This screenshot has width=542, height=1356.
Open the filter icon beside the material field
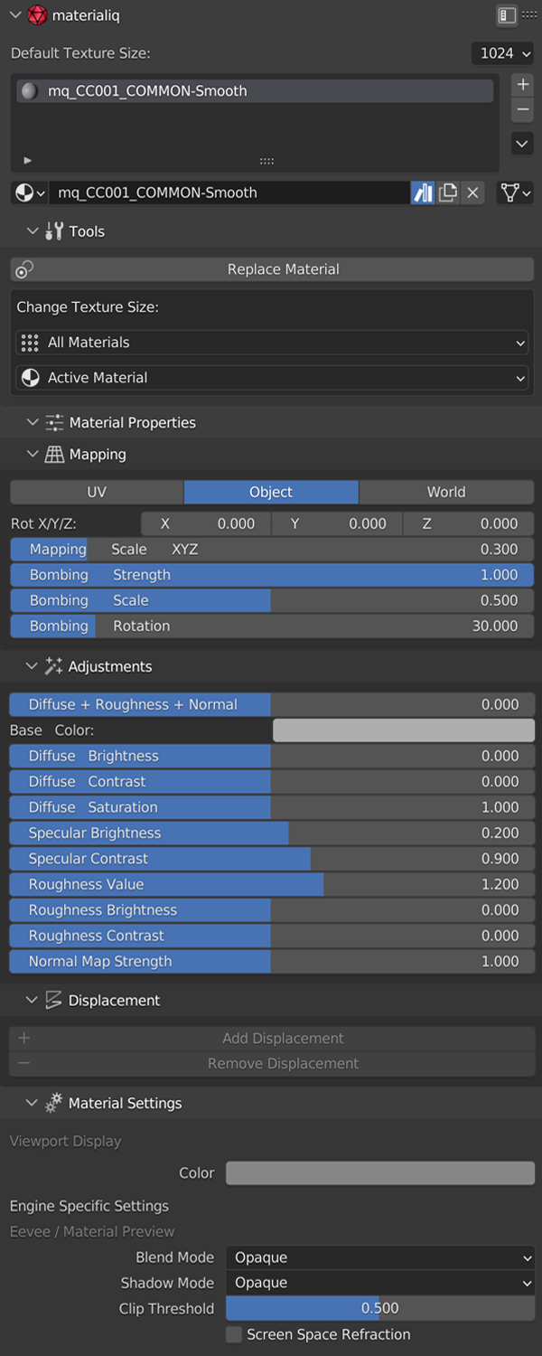[511, 193]
